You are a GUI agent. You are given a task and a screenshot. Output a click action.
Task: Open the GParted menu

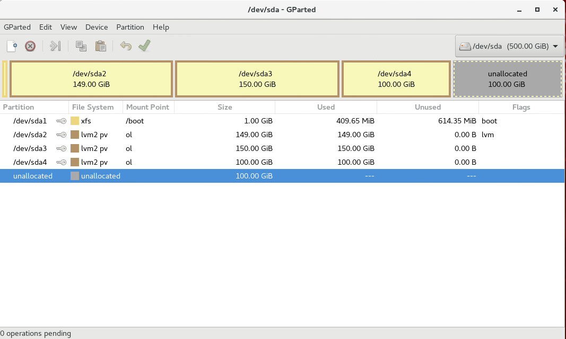(17, 27)
